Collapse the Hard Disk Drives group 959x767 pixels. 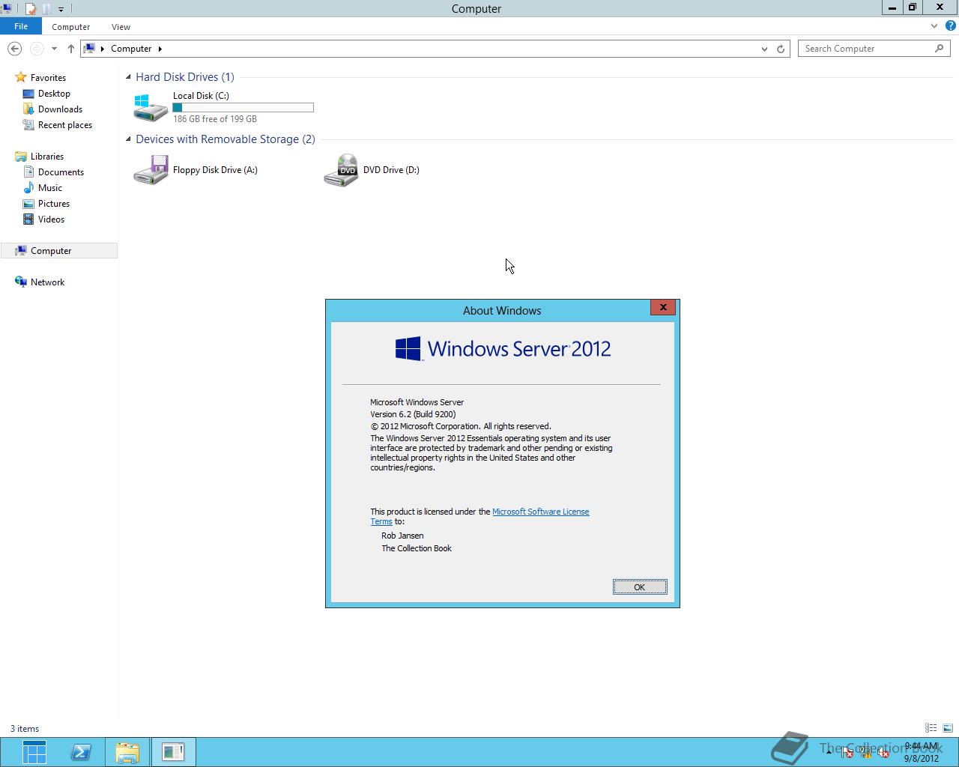128,77
